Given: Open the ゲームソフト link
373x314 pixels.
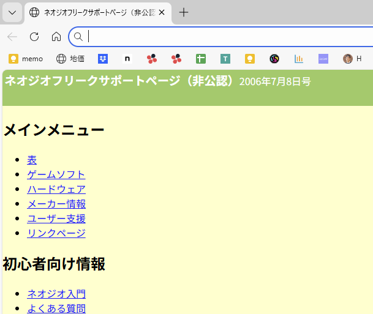Looking at the screenshot, I should 56,174.
